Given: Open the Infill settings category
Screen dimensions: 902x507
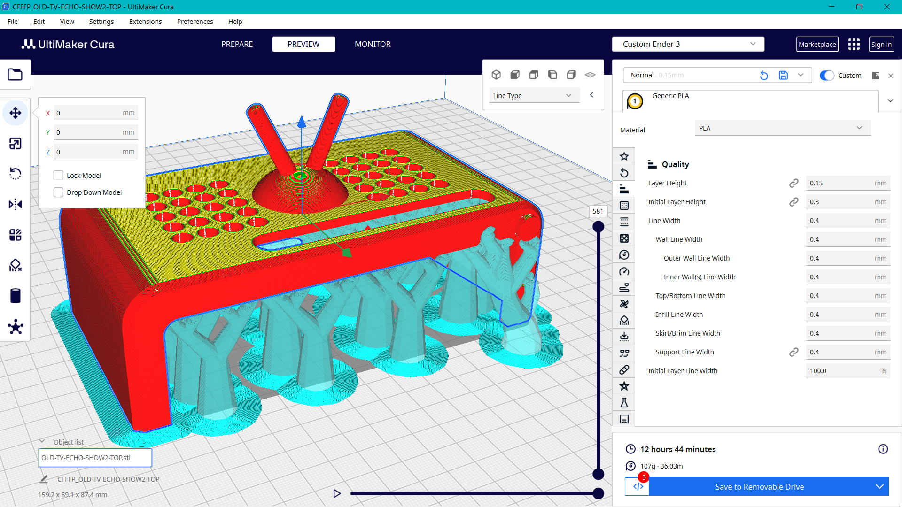Looking at the screenshot, I should (624, 238).
